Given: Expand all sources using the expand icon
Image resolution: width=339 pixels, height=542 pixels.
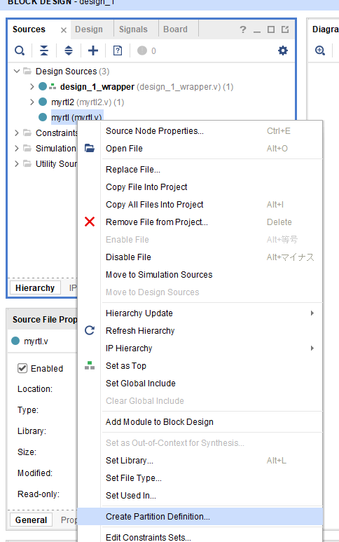Looking at the screenshot, I should pos(69,50).
